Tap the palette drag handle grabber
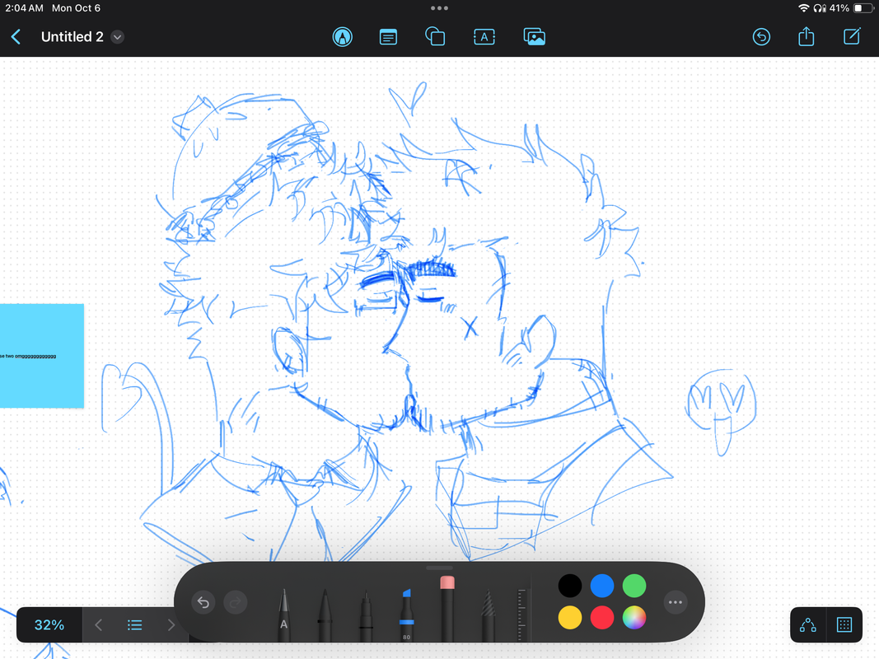879x659 pixels. tap(440, 568)
